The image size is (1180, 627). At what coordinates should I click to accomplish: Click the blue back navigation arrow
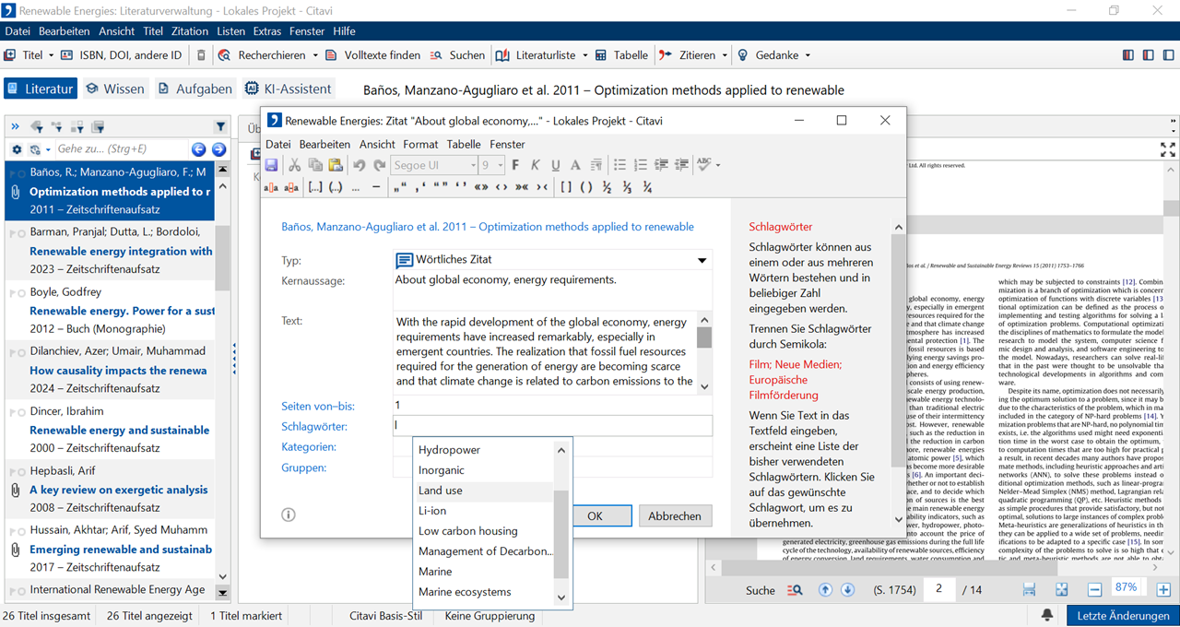(x=198, y=149)
